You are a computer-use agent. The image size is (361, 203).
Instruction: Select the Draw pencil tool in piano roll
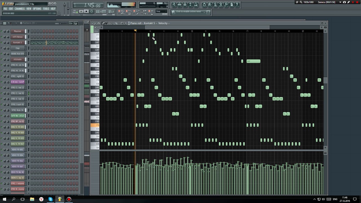[x=103, y=23]
